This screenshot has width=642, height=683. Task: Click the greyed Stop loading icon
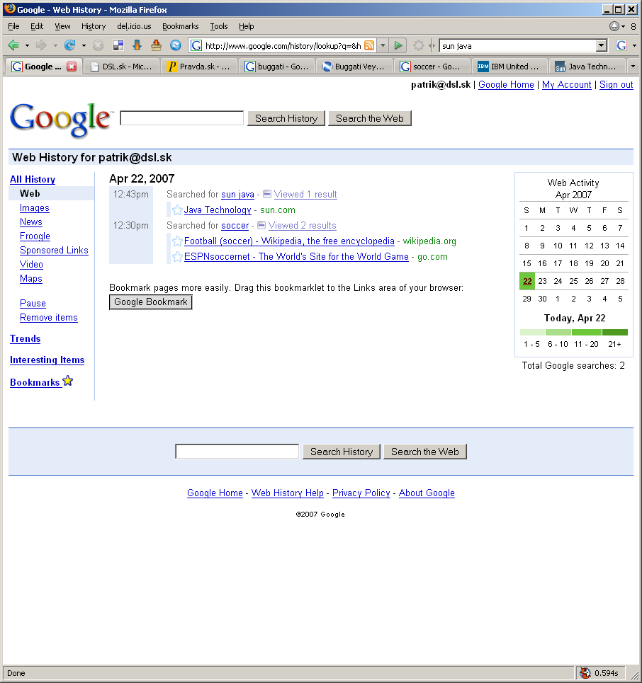click(x=98, y=45)
